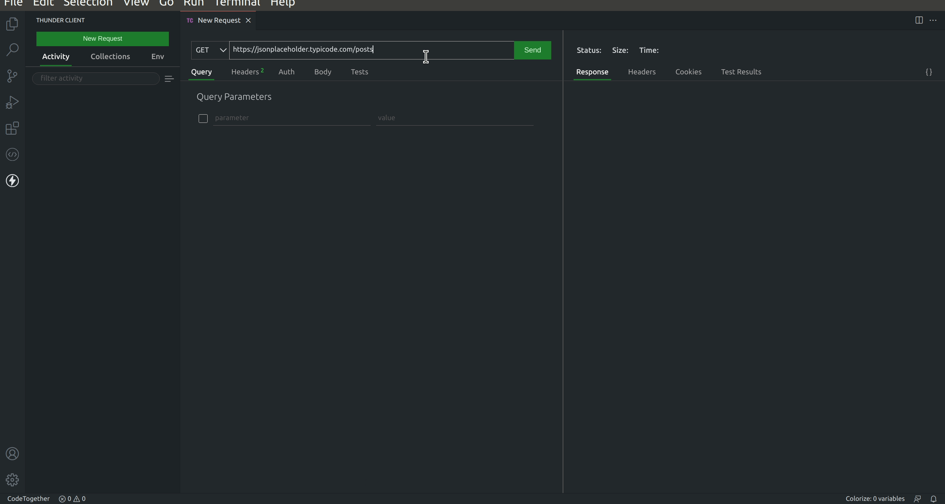Activate the New Request editor tab
This screenshot has height=504, width=945.
(x=219, y=20)
